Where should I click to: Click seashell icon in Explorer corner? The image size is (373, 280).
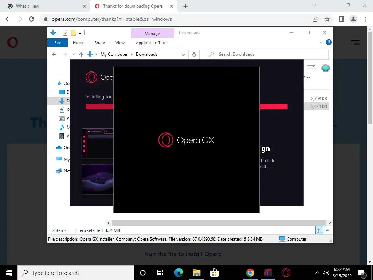(325, 68)
